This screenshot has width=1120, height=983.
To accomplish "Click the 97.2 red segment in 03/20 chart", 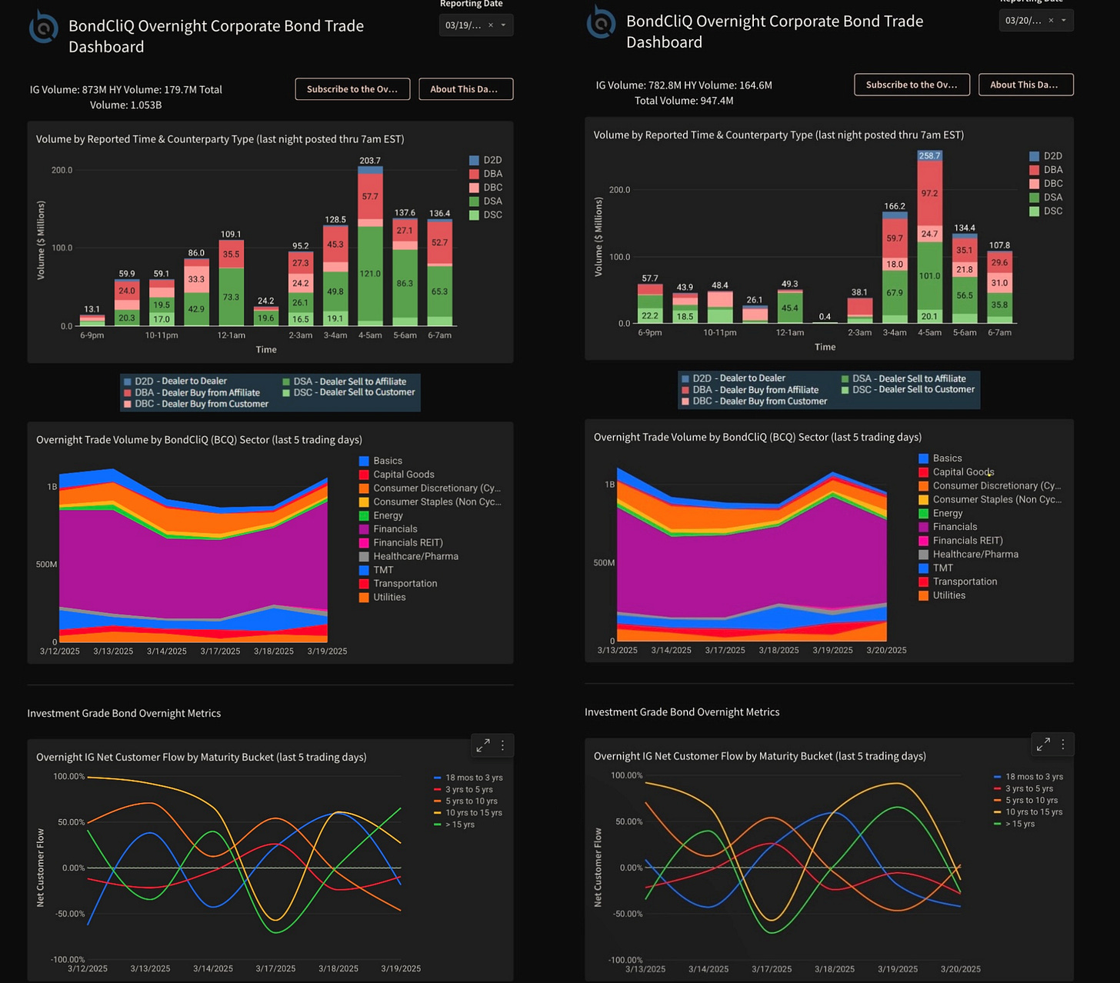I will (929, 193).
